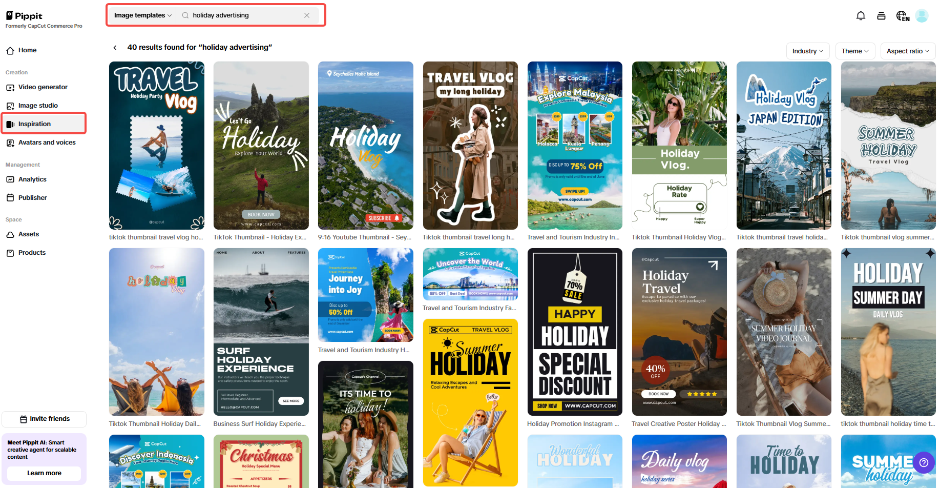
Task: Open the help question mark button
Action: pyautogui.click(x=924, y=462)
